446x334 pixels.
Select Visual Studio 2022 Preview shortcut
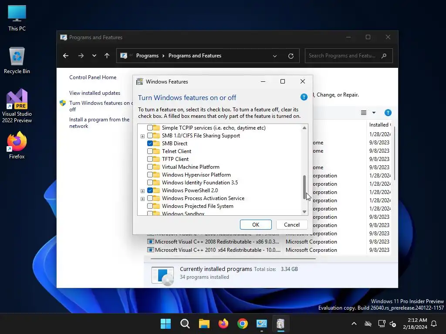[x=17, y=106]
